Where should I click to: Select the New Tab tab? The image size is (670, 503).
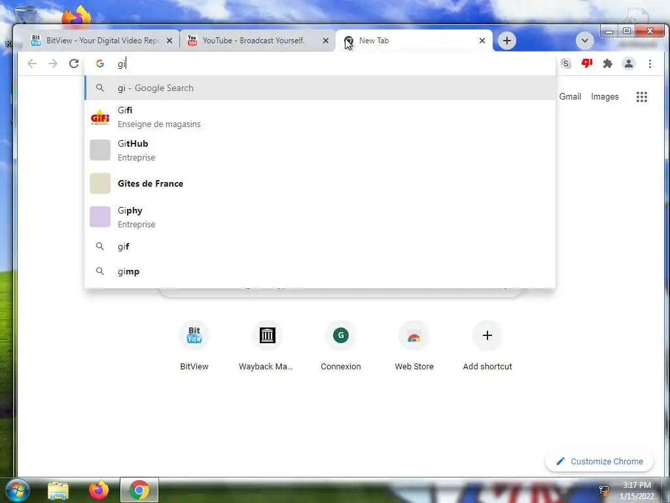414,41
